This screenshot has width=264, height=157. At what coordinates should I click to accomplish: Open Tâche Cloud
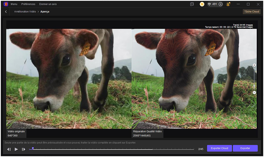(x=252, y=12)
